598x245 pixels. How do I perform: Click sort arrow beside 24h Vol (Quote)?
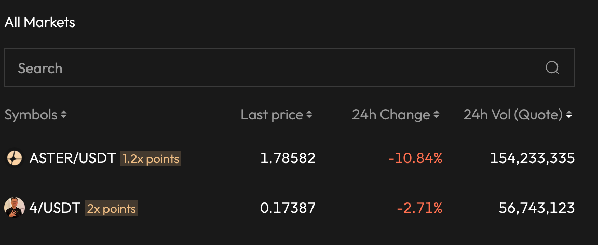click(x=569, y=115)
